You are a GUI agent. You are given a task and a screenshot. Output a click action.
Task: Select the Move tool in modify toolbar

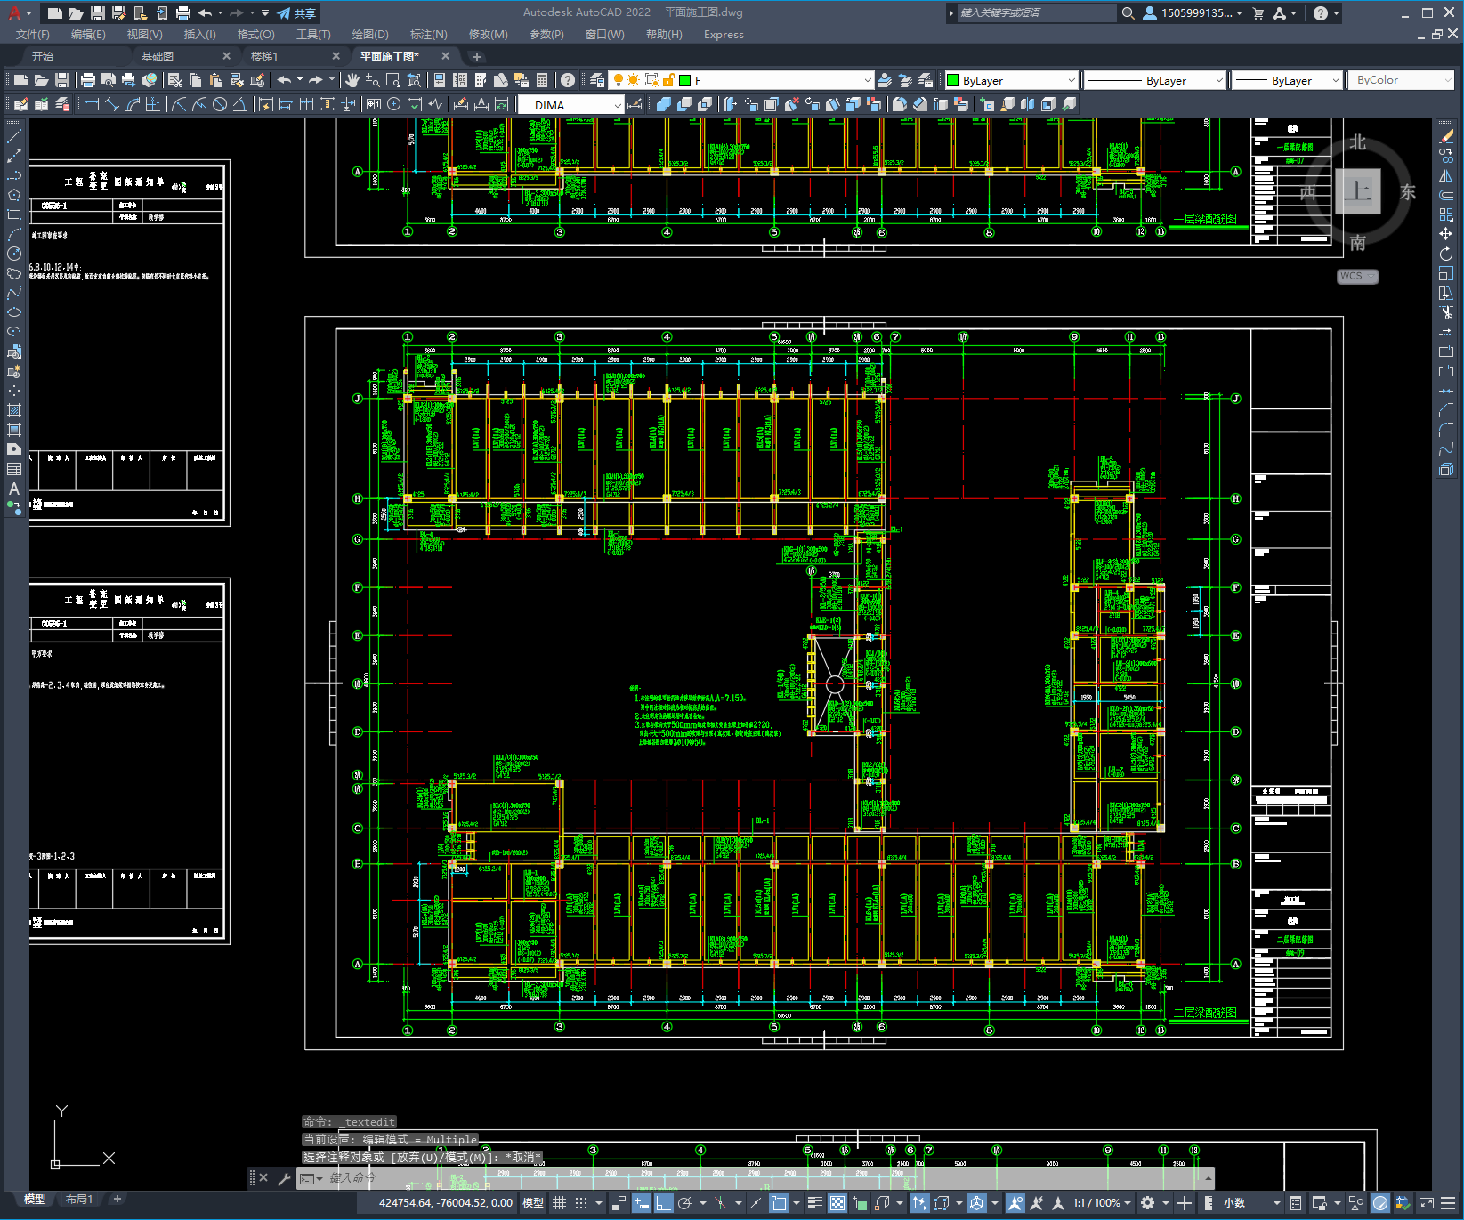pyautogui.click(x=1446, y=234)
